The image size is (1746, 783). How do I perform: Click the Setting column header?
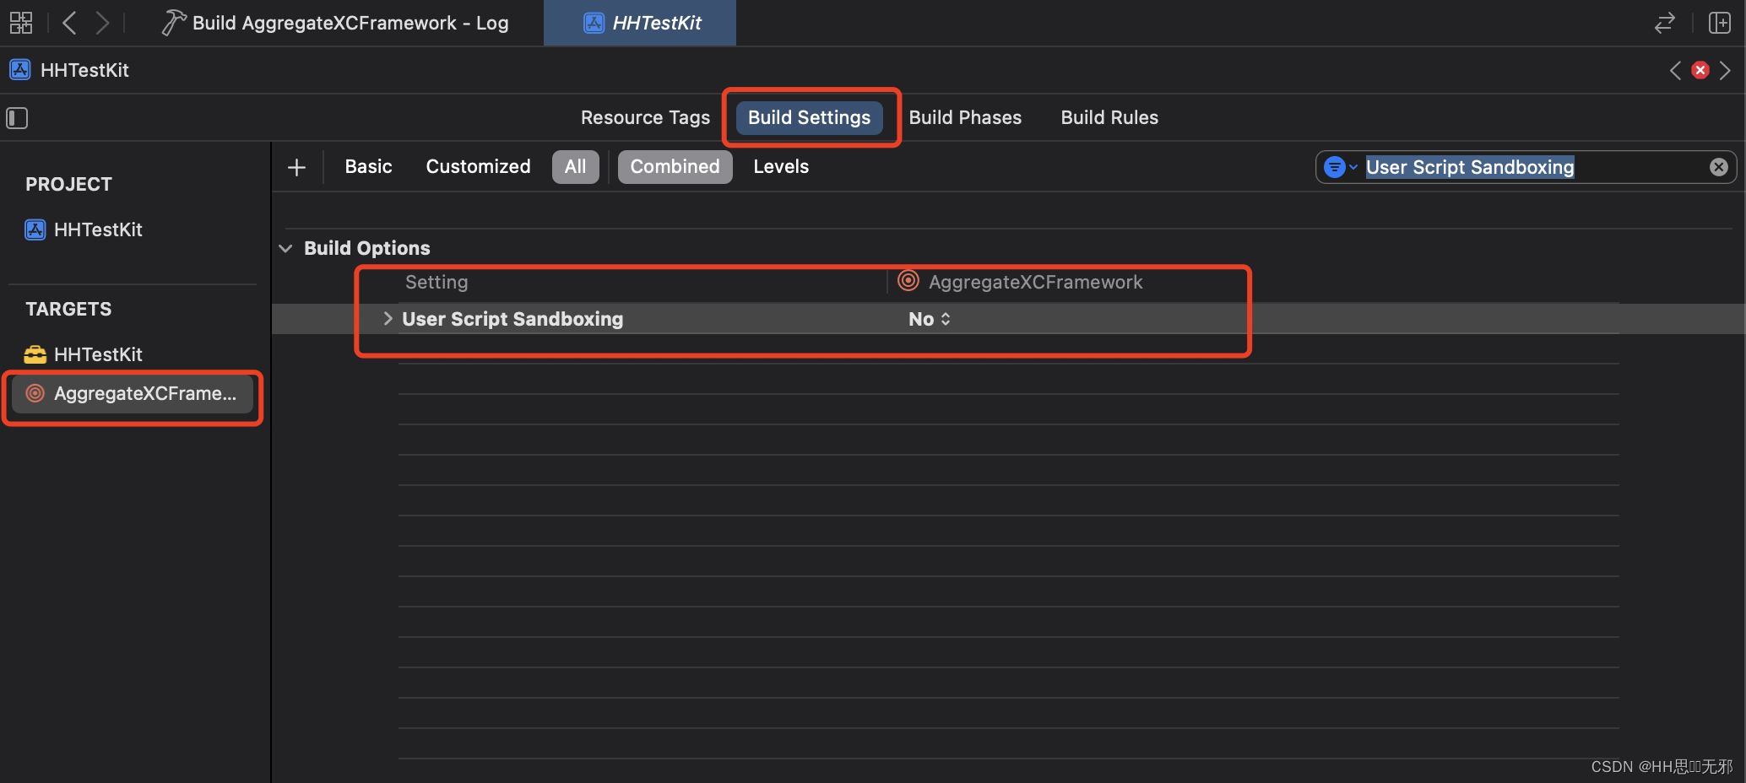click(436, 282)
